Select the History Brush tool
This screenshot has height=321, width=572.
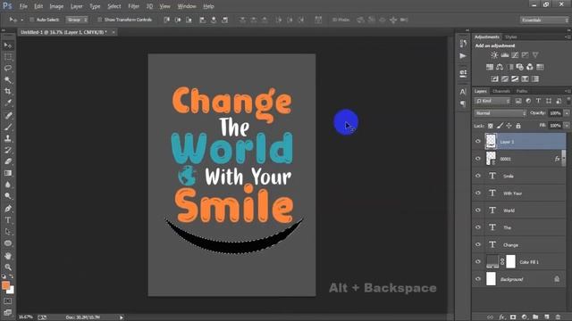(x=8, y=150)
